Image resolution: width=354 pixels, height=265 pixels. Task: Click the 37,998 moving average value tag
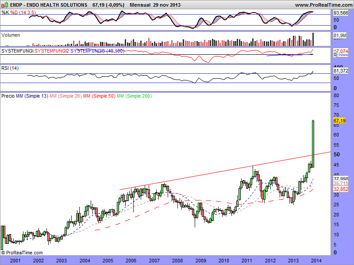(341, 178)
